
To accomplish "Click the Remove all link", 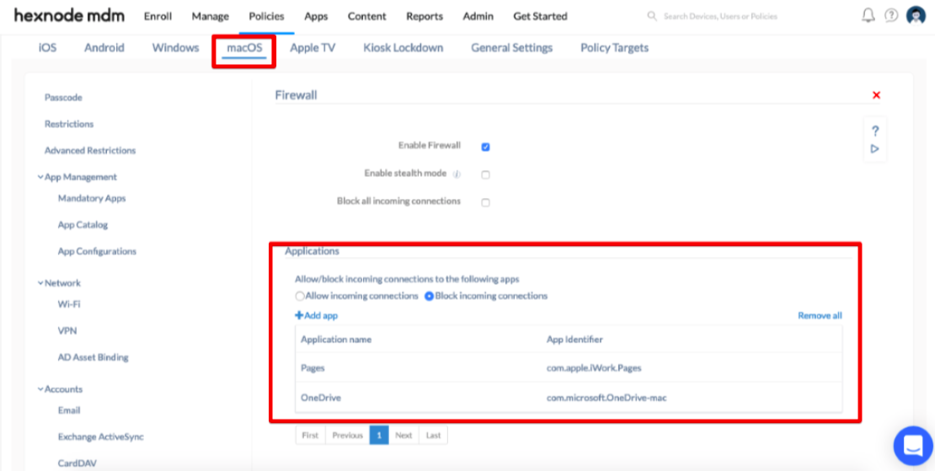I will point(820,316).
